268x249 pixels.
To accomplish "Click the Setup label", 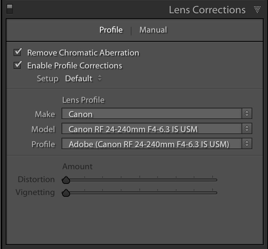I will click(x=48, y=79).
